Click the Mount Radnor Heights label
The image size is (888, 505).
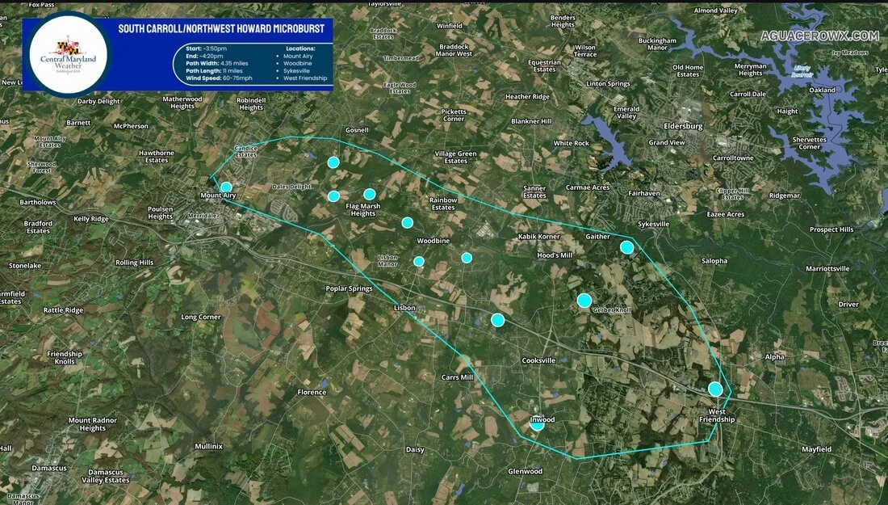point(92,424)
